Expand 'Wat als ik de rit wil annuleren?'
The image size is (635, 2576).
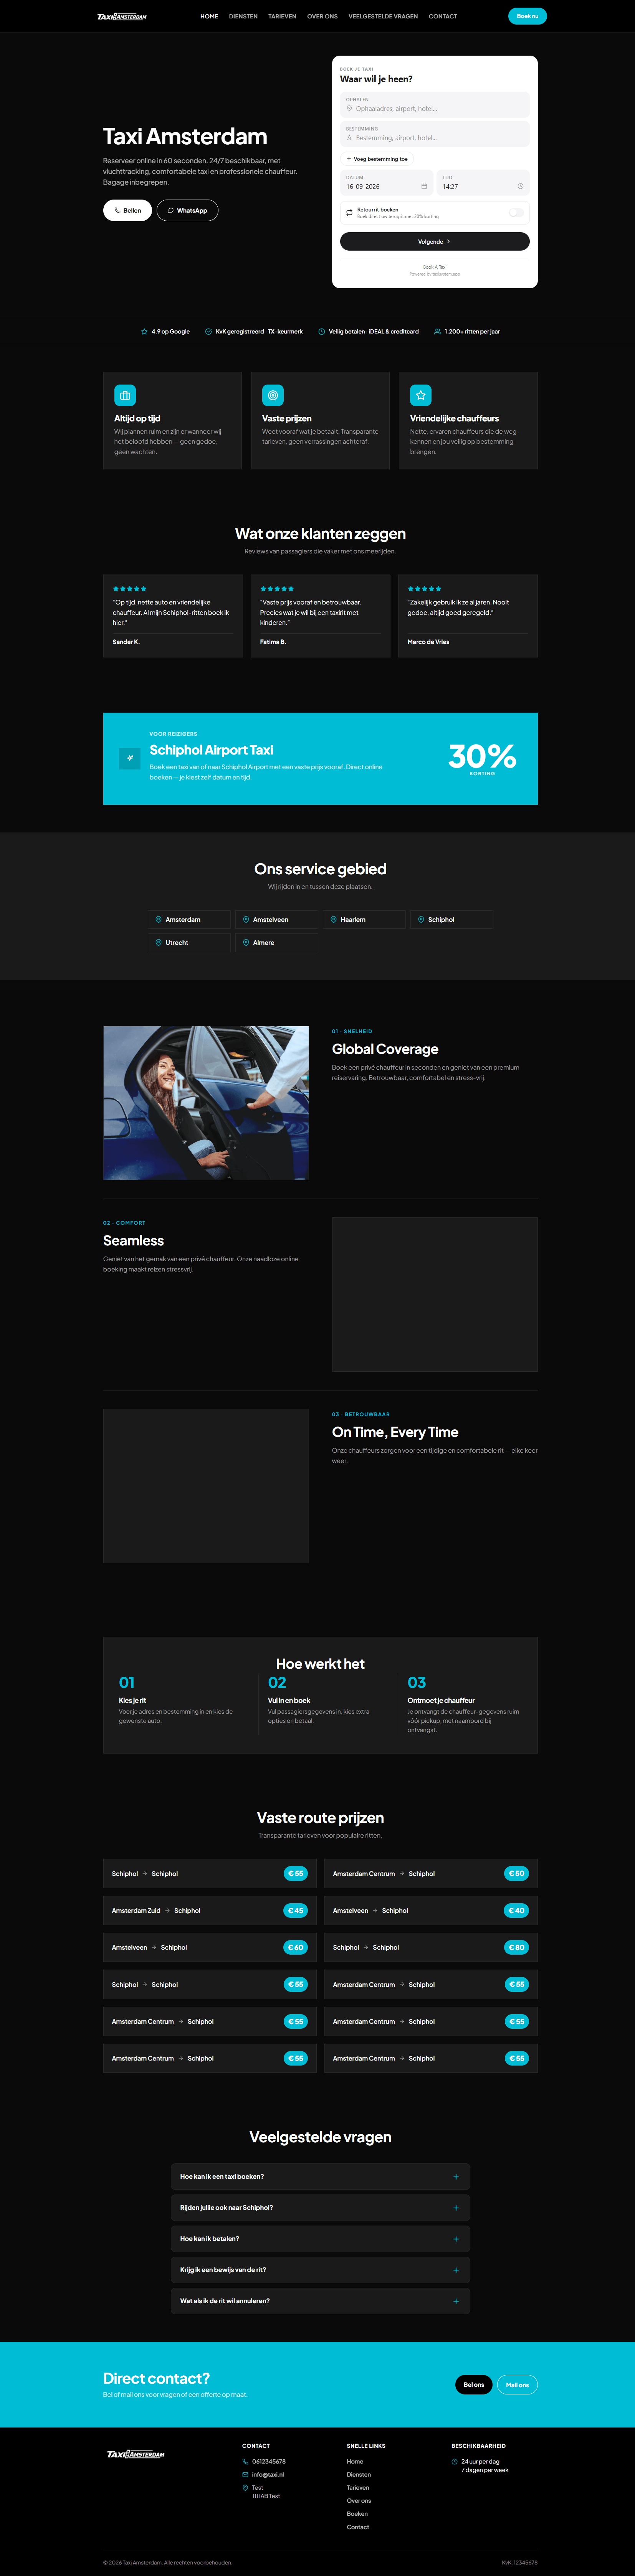pos(320,2300)
